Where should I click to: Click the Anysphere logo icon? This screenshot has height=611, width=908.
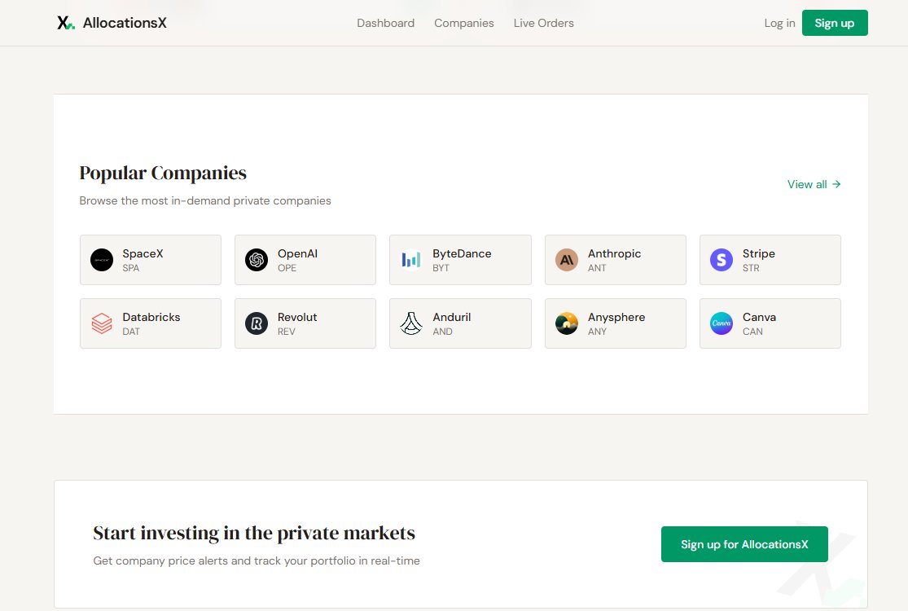567,323
